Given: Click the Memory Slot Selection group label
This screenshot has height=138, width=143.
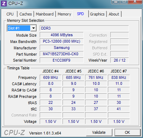Looking at the screenshot, I should click(x=26, y=20).
